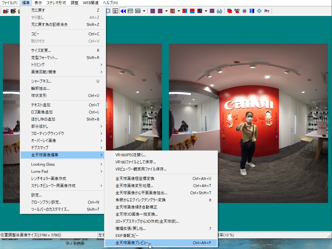The image size is (332, 249).
Task: Click the two blue vertical bars icon
Action: 252,11
